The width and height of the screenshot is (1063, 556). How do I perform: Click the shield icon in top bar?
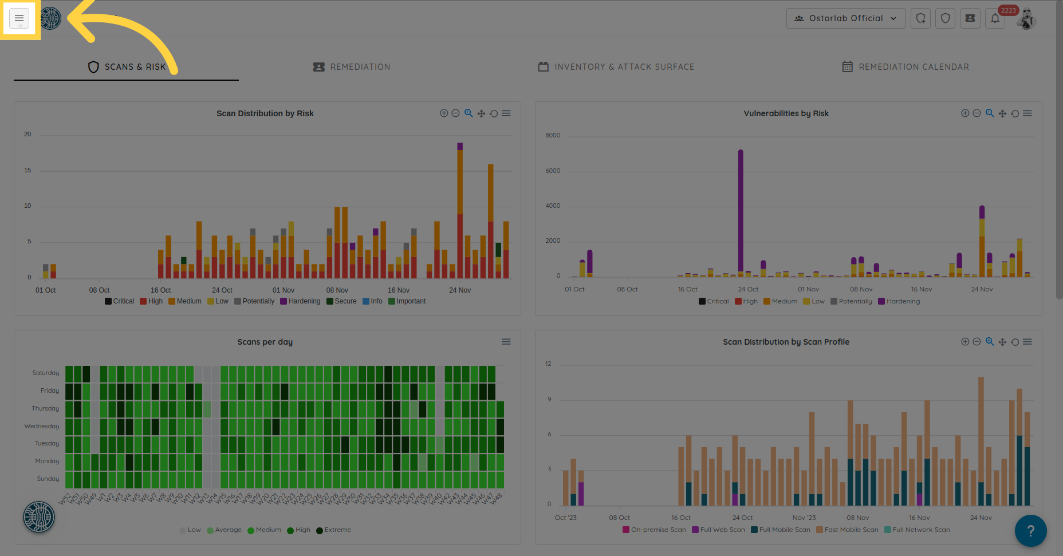945,18
